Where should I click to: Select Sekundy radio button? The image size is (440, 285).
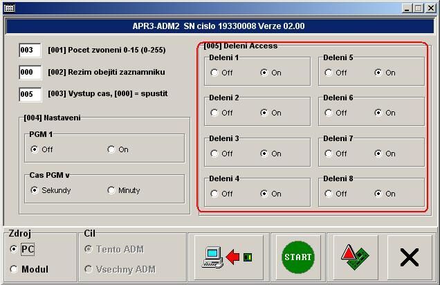[35, 190]
